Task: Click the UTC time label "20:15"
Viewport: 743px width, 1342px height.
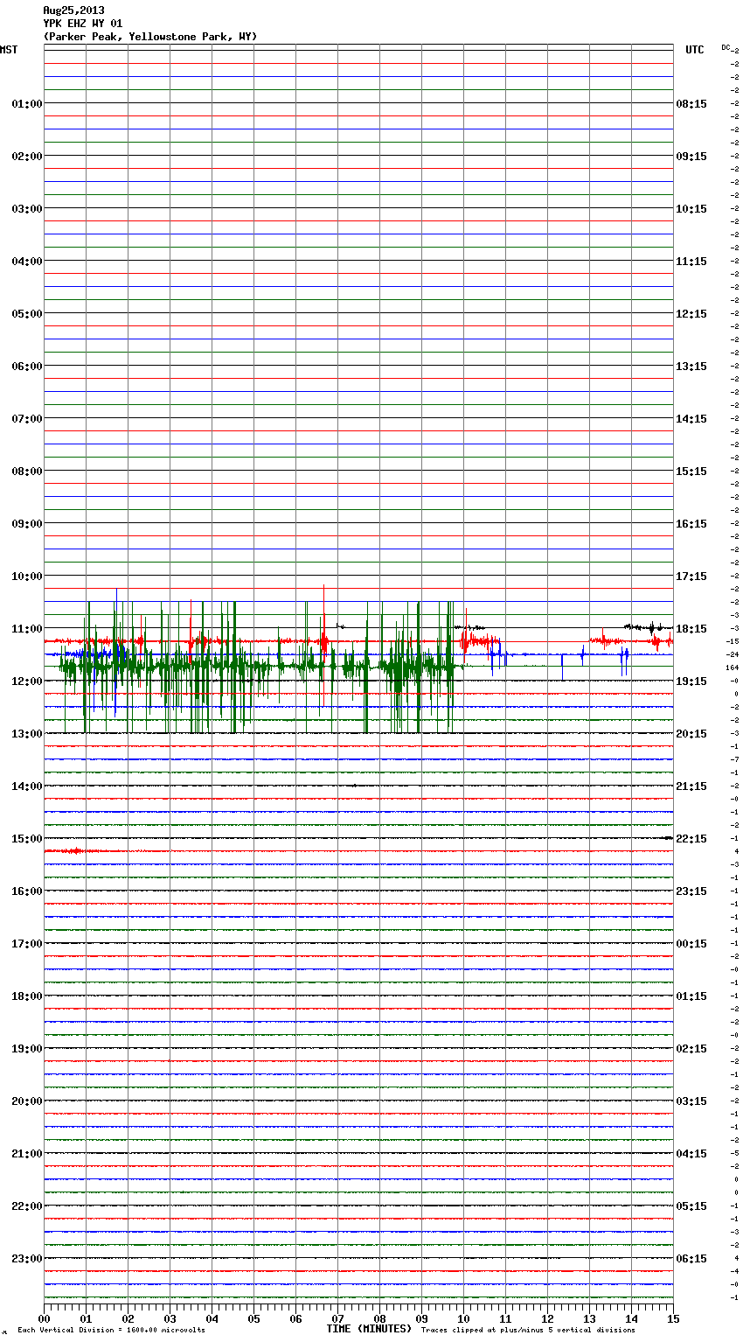Action: 691,734
